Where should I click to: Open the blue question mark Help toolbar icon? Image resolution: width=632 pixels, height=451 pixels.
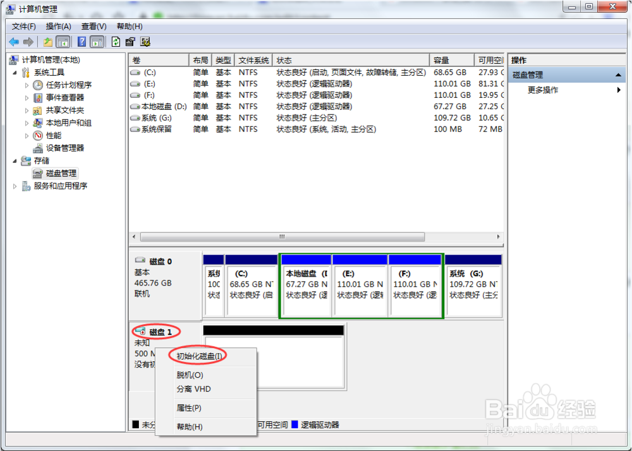click(82, 42)
